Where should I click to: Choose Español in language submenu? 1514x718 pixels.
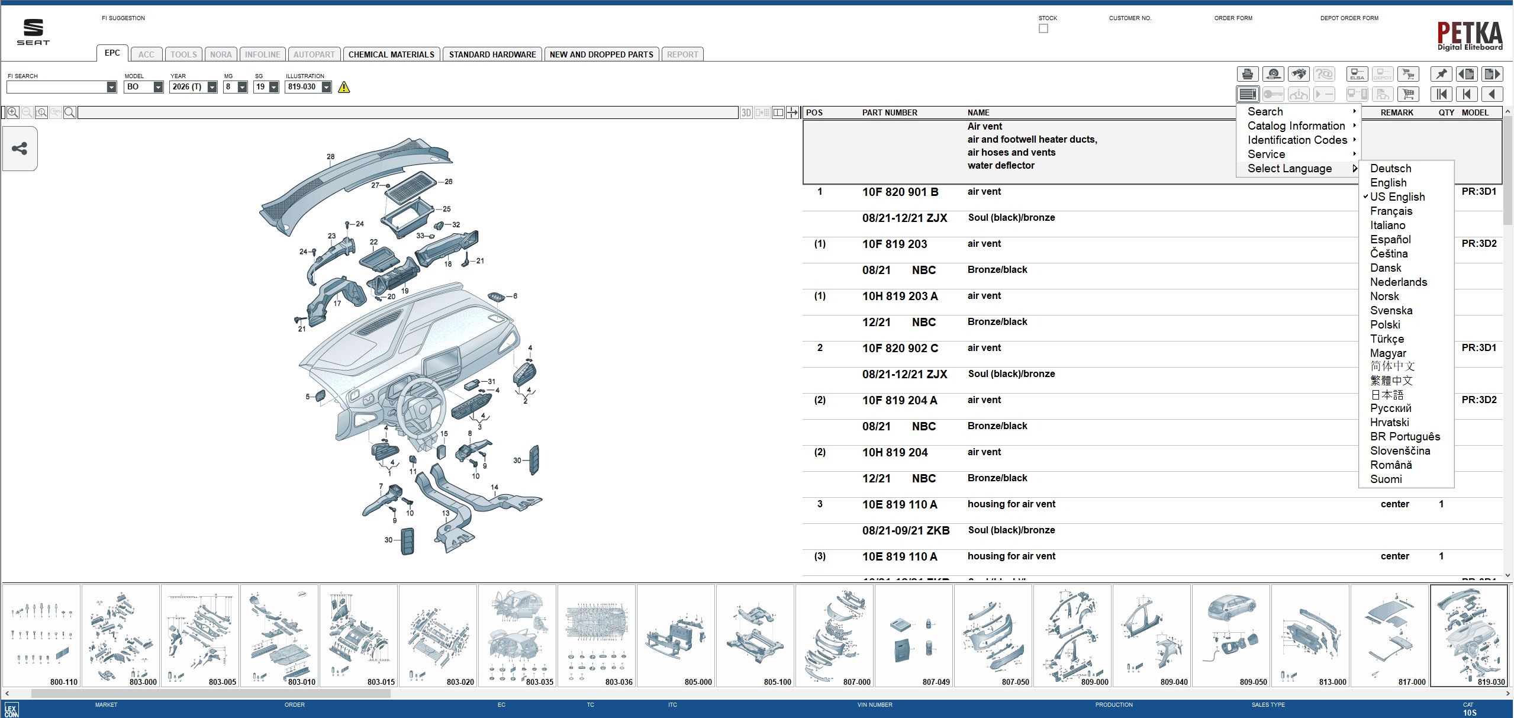pyautogui.click(x=1390, y=240)
